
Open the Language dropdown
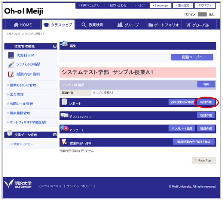point(161,5)
